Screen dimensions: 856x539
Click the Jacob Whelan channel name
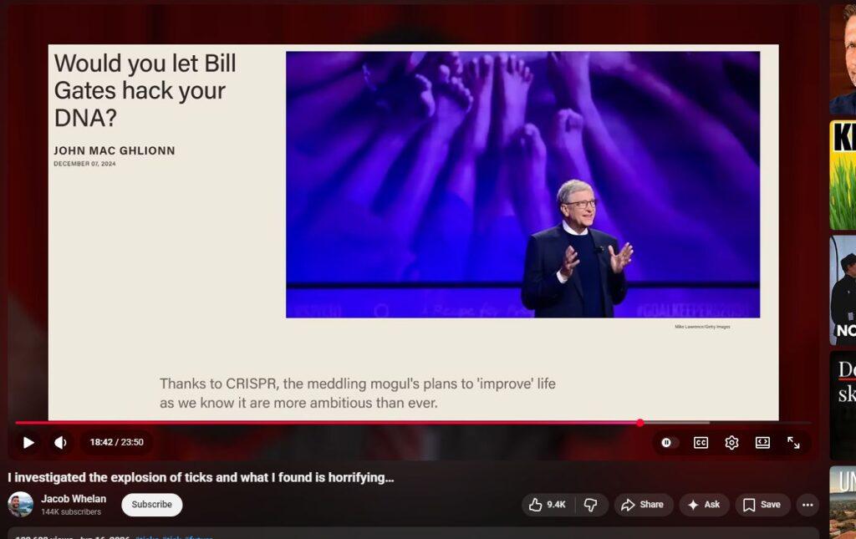[74, 499]
